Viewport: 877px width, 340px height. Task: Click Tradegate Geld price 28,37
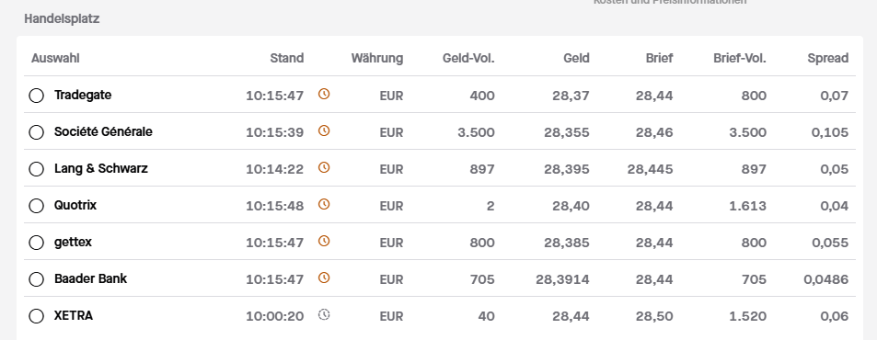click(x=571, y=96)
